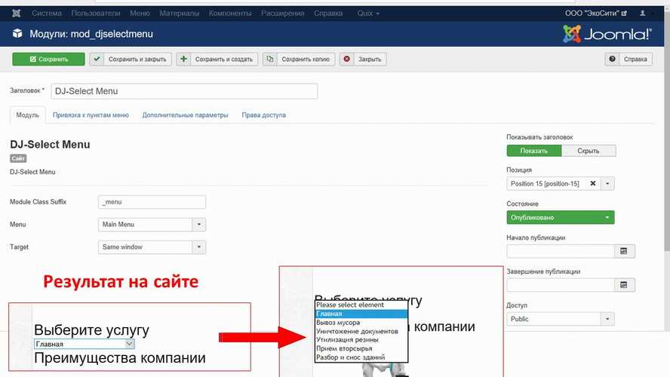Image resolution: width=670 pixels, height=377 pixels.
Task: Switch to Привязка к пунктам меню tab
Action: click(x=91, y=115)
